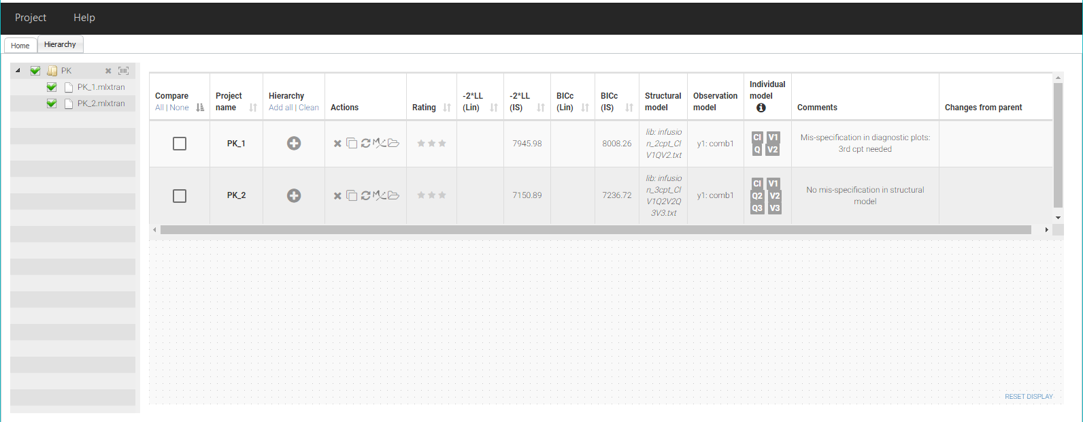Click the scan icon beside PK folder

click(x=123, y=71)
